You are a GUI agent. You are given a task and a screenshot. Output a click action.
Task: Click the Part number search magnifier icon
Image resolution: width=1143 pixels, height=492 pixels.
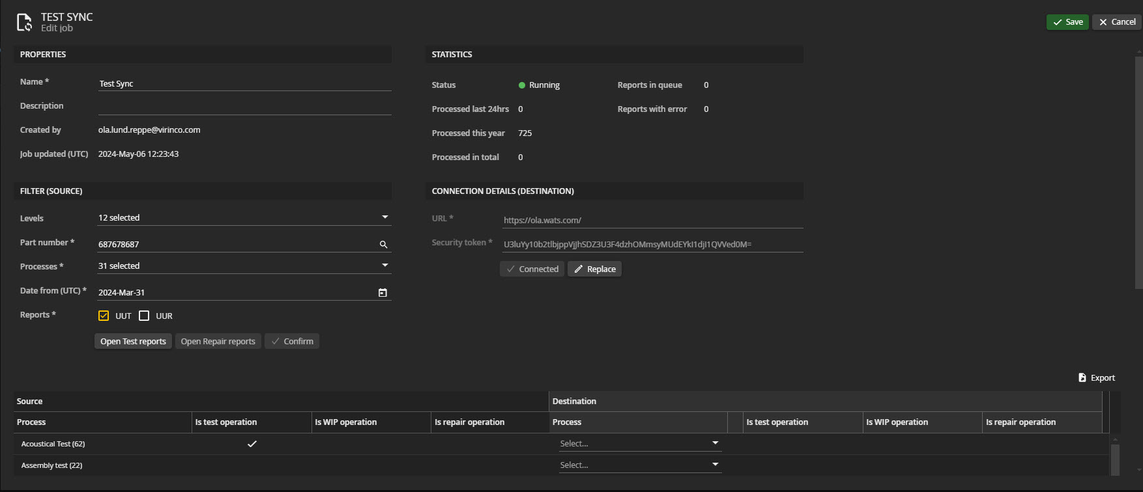click(383, 245)
